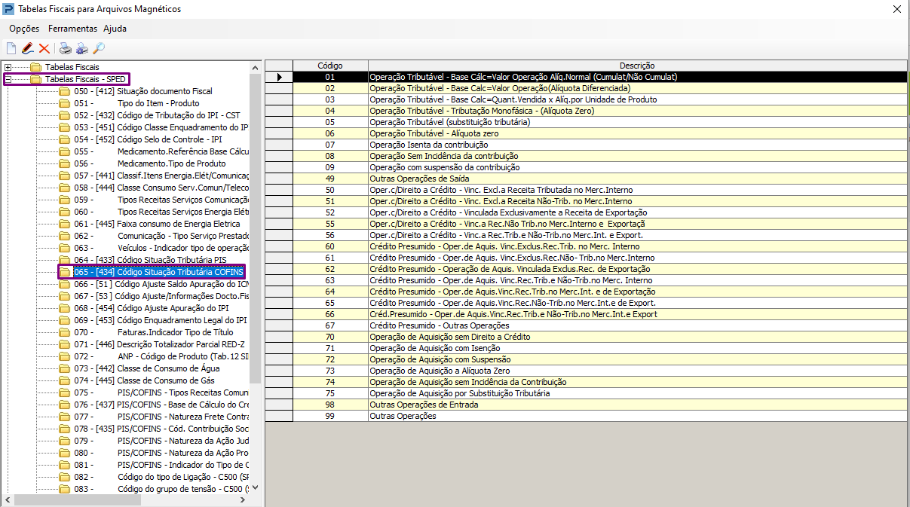
Task: Select 065 - [434] Código Situação Tributária COFINS
Action: tap(159, 272)
